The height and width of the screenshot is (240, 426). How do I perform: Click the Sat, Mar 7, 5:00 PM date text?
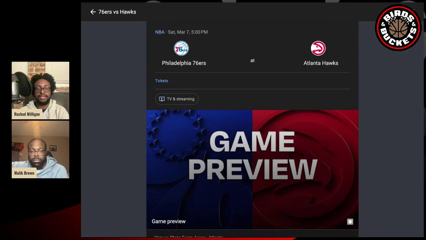click(x=188, y=32)
